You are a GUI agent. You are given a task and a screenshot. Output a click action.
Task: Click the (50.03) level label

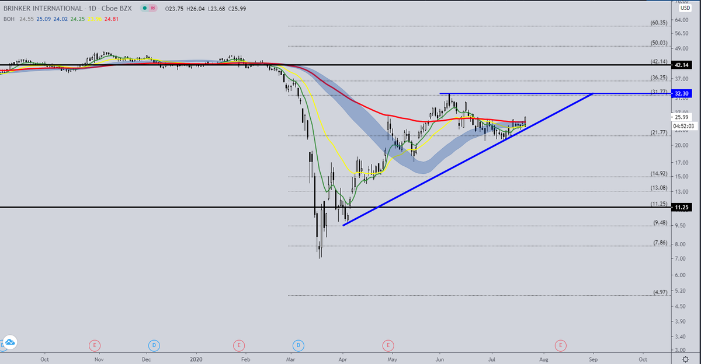[x=659, y=43]
